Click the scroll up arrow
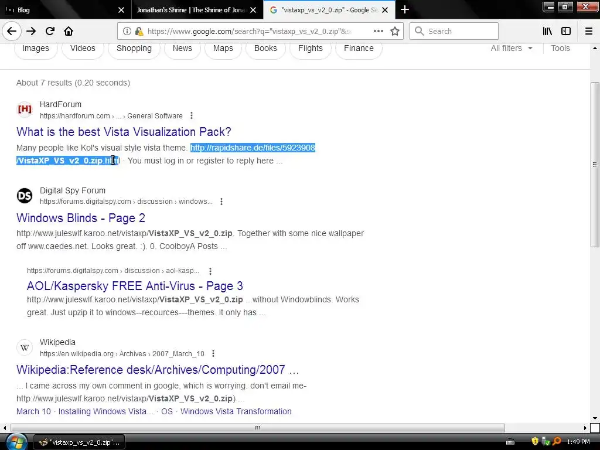This screenshot has height=450, width=600. click(x=595, y=48)
